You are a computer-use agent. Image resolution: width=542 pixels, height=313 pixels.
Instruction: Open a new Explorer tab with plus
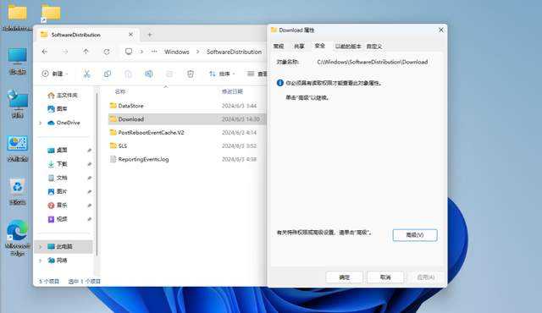150,35
